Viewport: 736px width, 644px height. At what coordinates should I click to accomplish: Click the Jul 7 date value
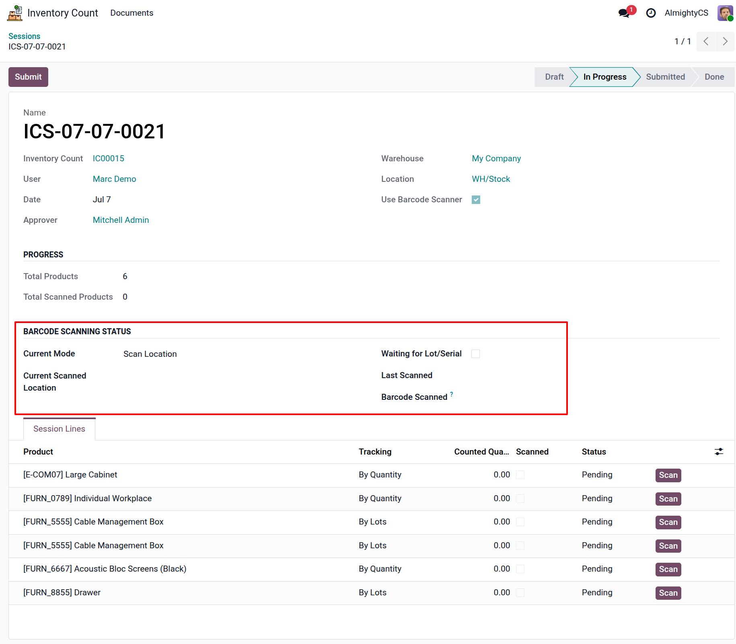coord(102,200)
